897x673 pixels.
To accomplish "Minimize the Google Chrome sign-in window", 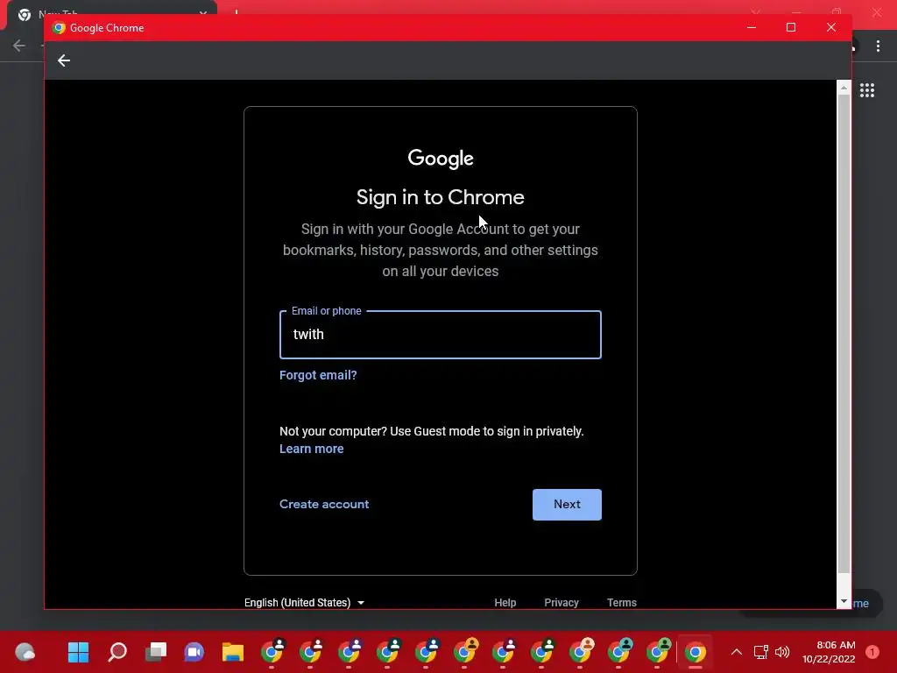I will click(x=752, y=27).
